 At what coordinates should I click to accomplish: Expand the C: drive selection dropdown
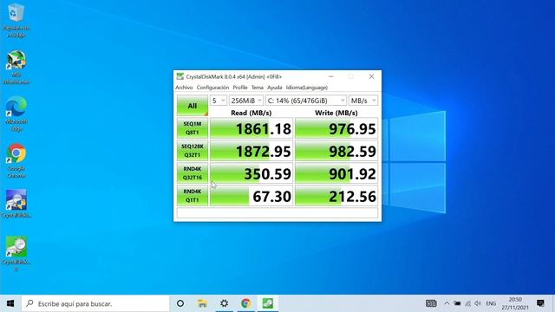point(306,101)
